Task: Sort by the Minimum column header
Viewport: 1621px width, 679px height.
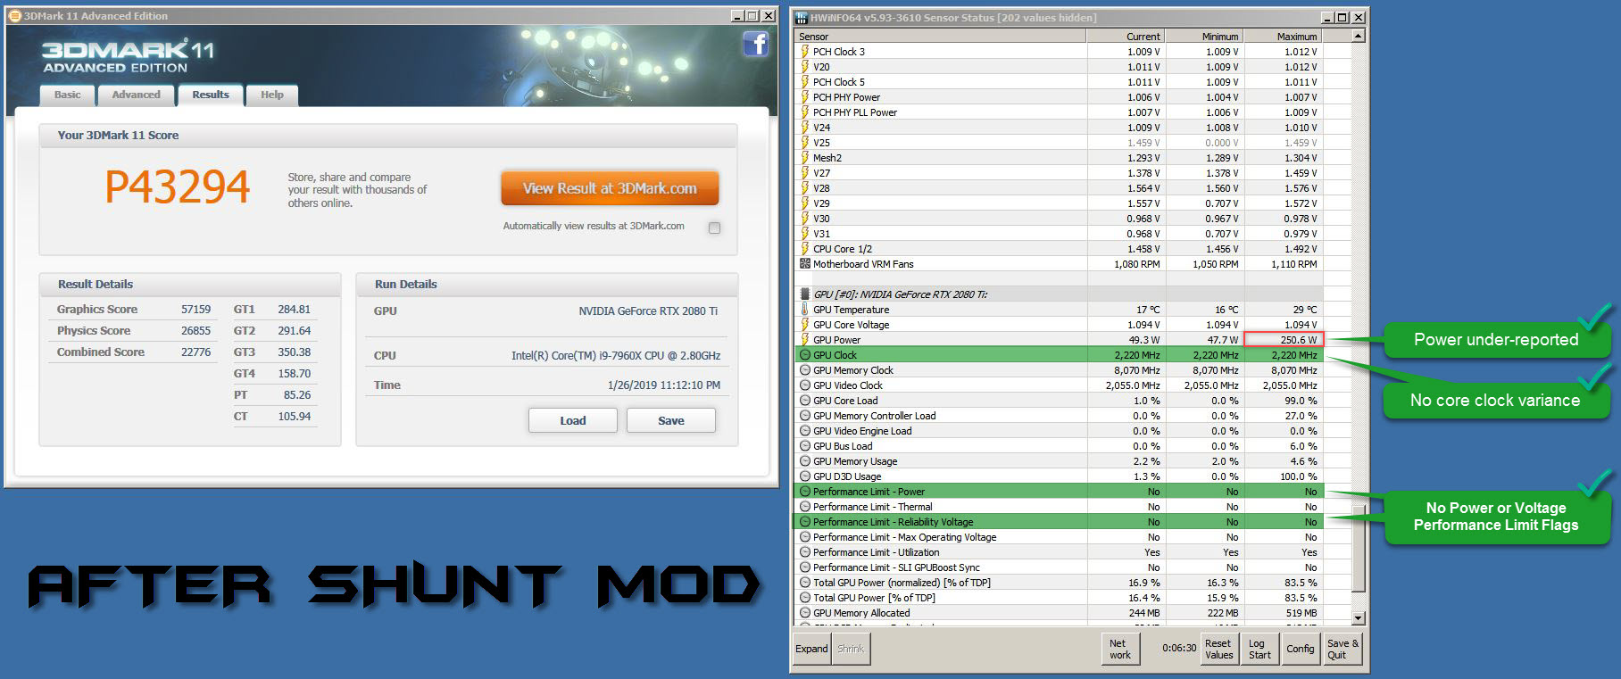Action: point(1204,37)
